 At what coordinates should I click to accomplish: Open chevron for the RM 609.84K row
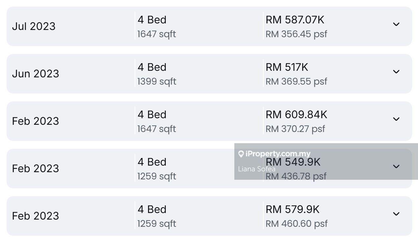coord(396,119)
